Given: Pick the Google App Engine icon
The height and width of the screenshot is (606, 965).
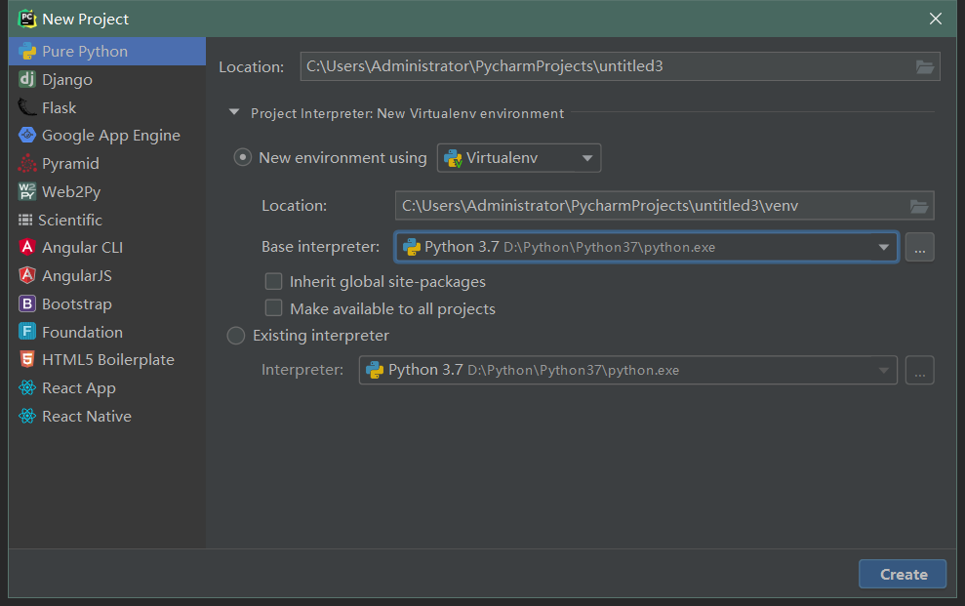Looking at the screenshot, I should coord(26,136).
